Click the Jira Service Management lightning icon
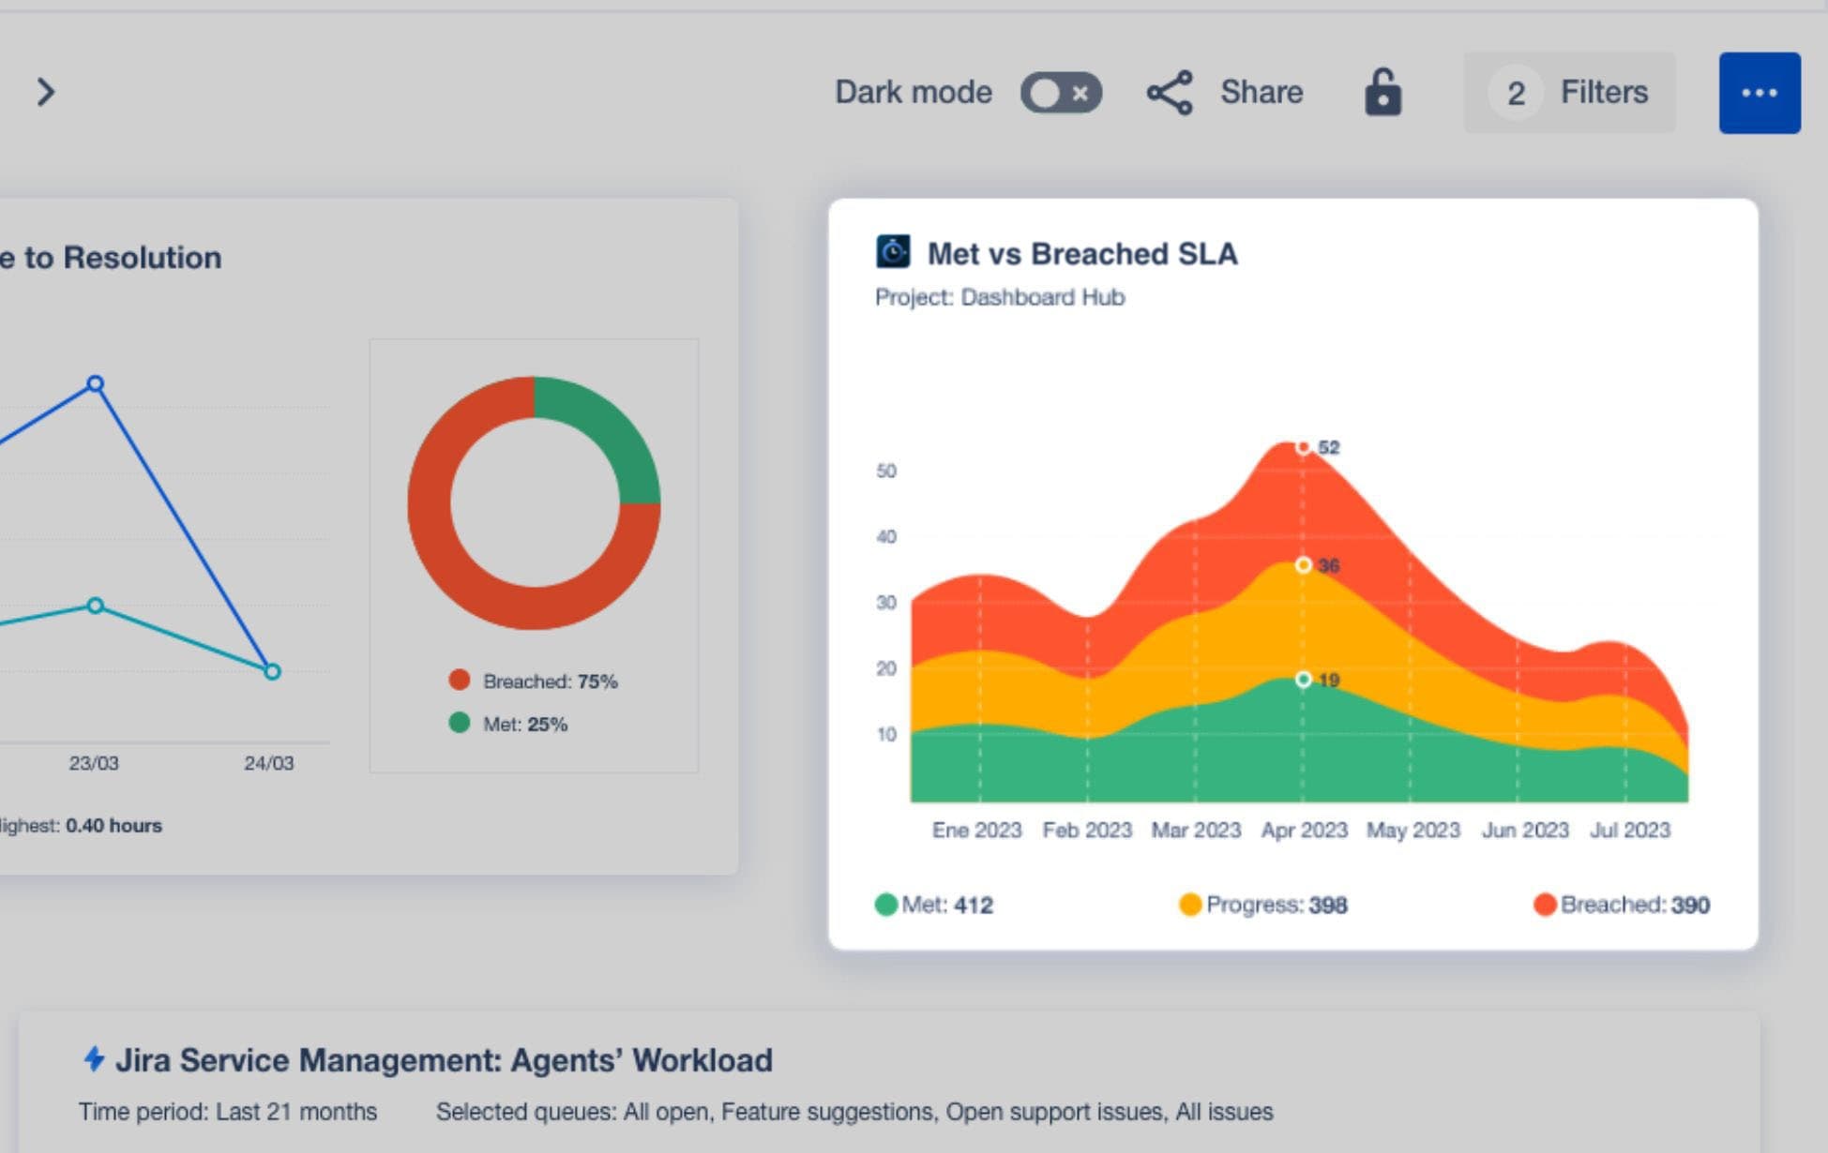This screenshot has width=1828, height=1153. [94, 1059]
